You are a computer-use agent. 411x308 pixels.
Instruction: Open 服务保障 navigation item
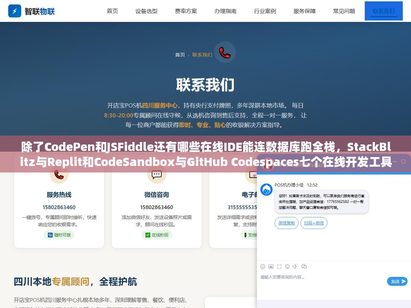(304, 11)
